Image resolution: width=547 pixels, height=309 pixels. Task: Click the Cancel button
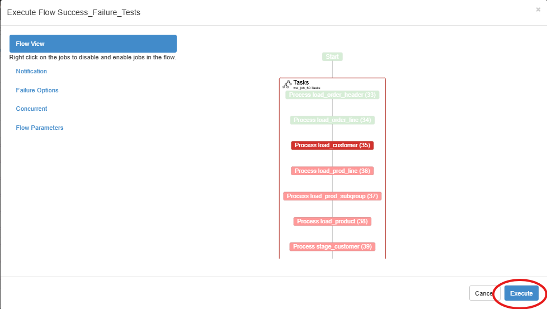tap(481, 293)
